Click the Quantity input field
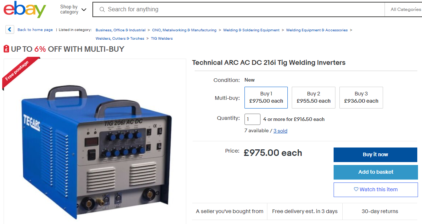422x224 pixels. [252, 119]
